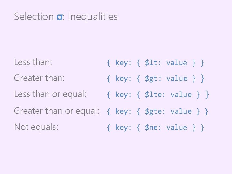Click "value" in the $lte row
232x174 pixels.
(181, 95)
